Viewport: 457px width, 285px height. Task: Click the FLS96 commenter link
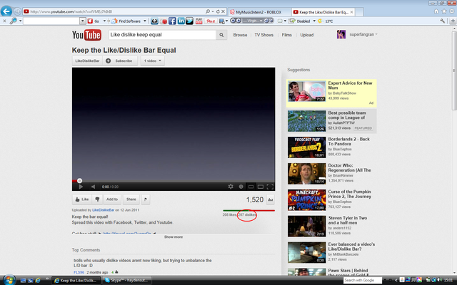click(x=79, y=272)
